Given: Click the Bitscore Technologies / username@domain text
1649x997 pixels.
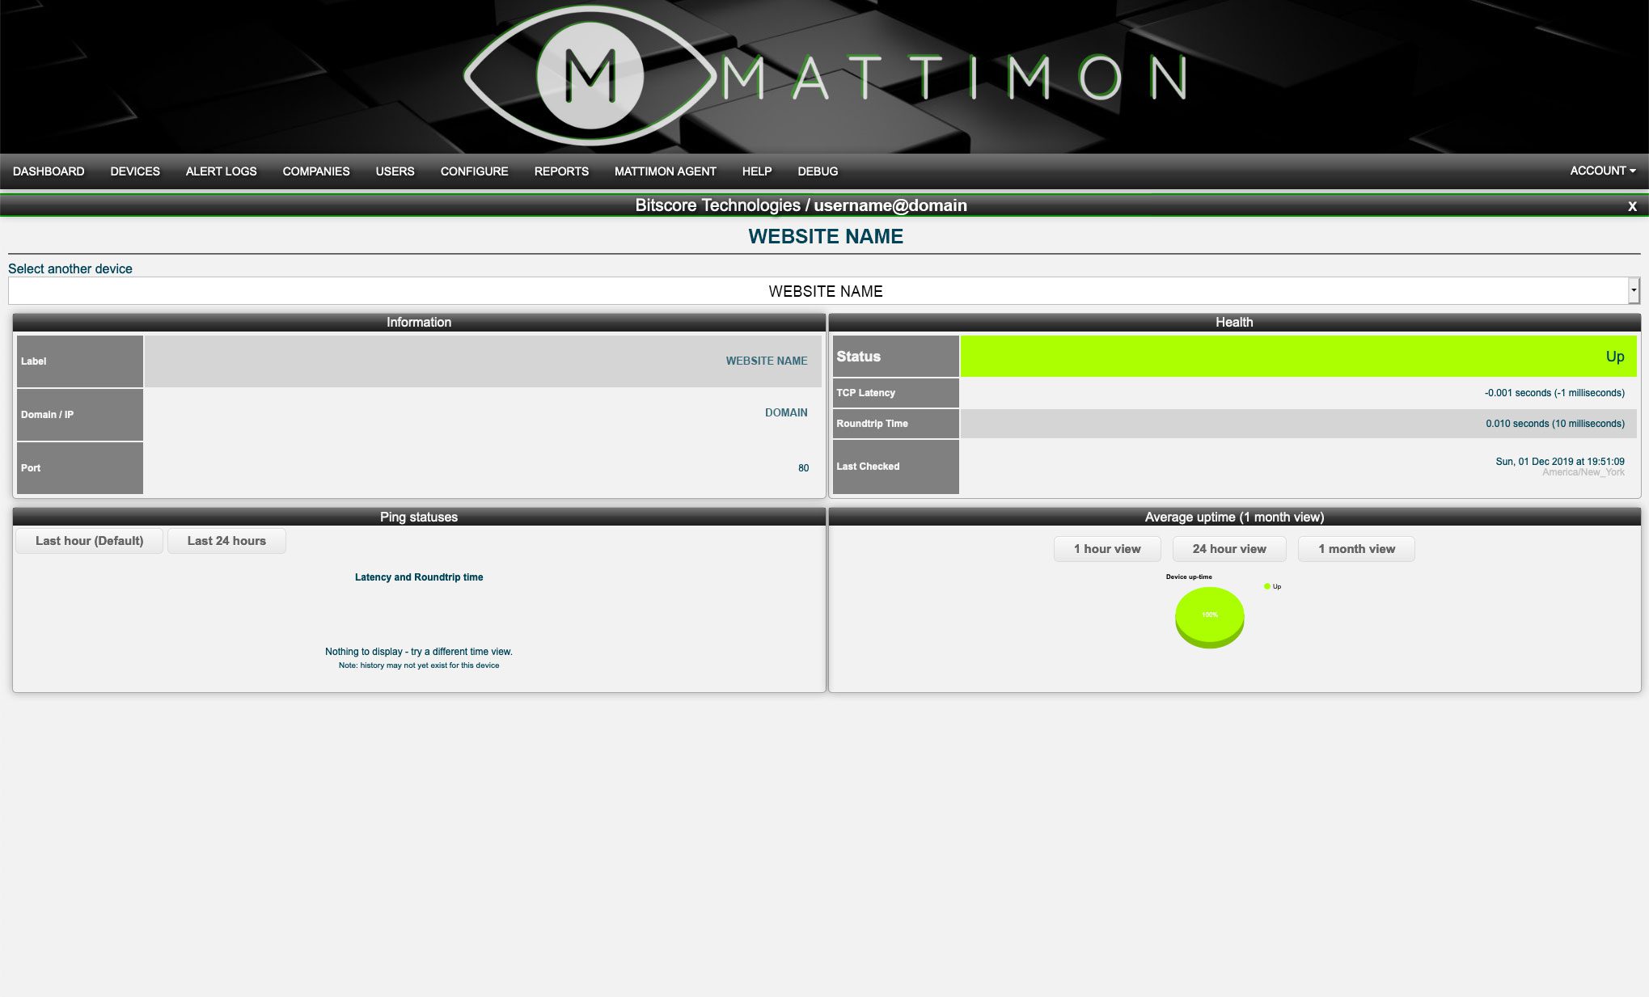Looking at the screenshot, I should tap(801, 205).
